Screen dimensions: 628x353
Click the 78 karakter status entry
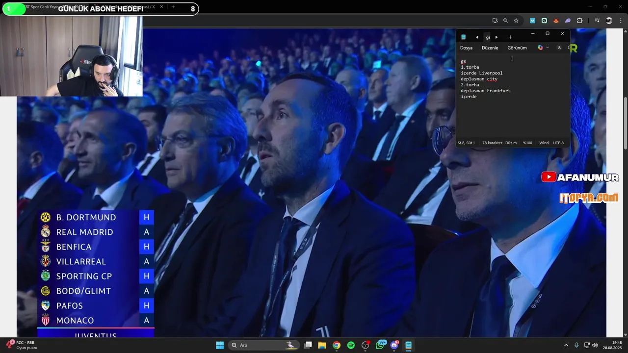tap(492, 143)
